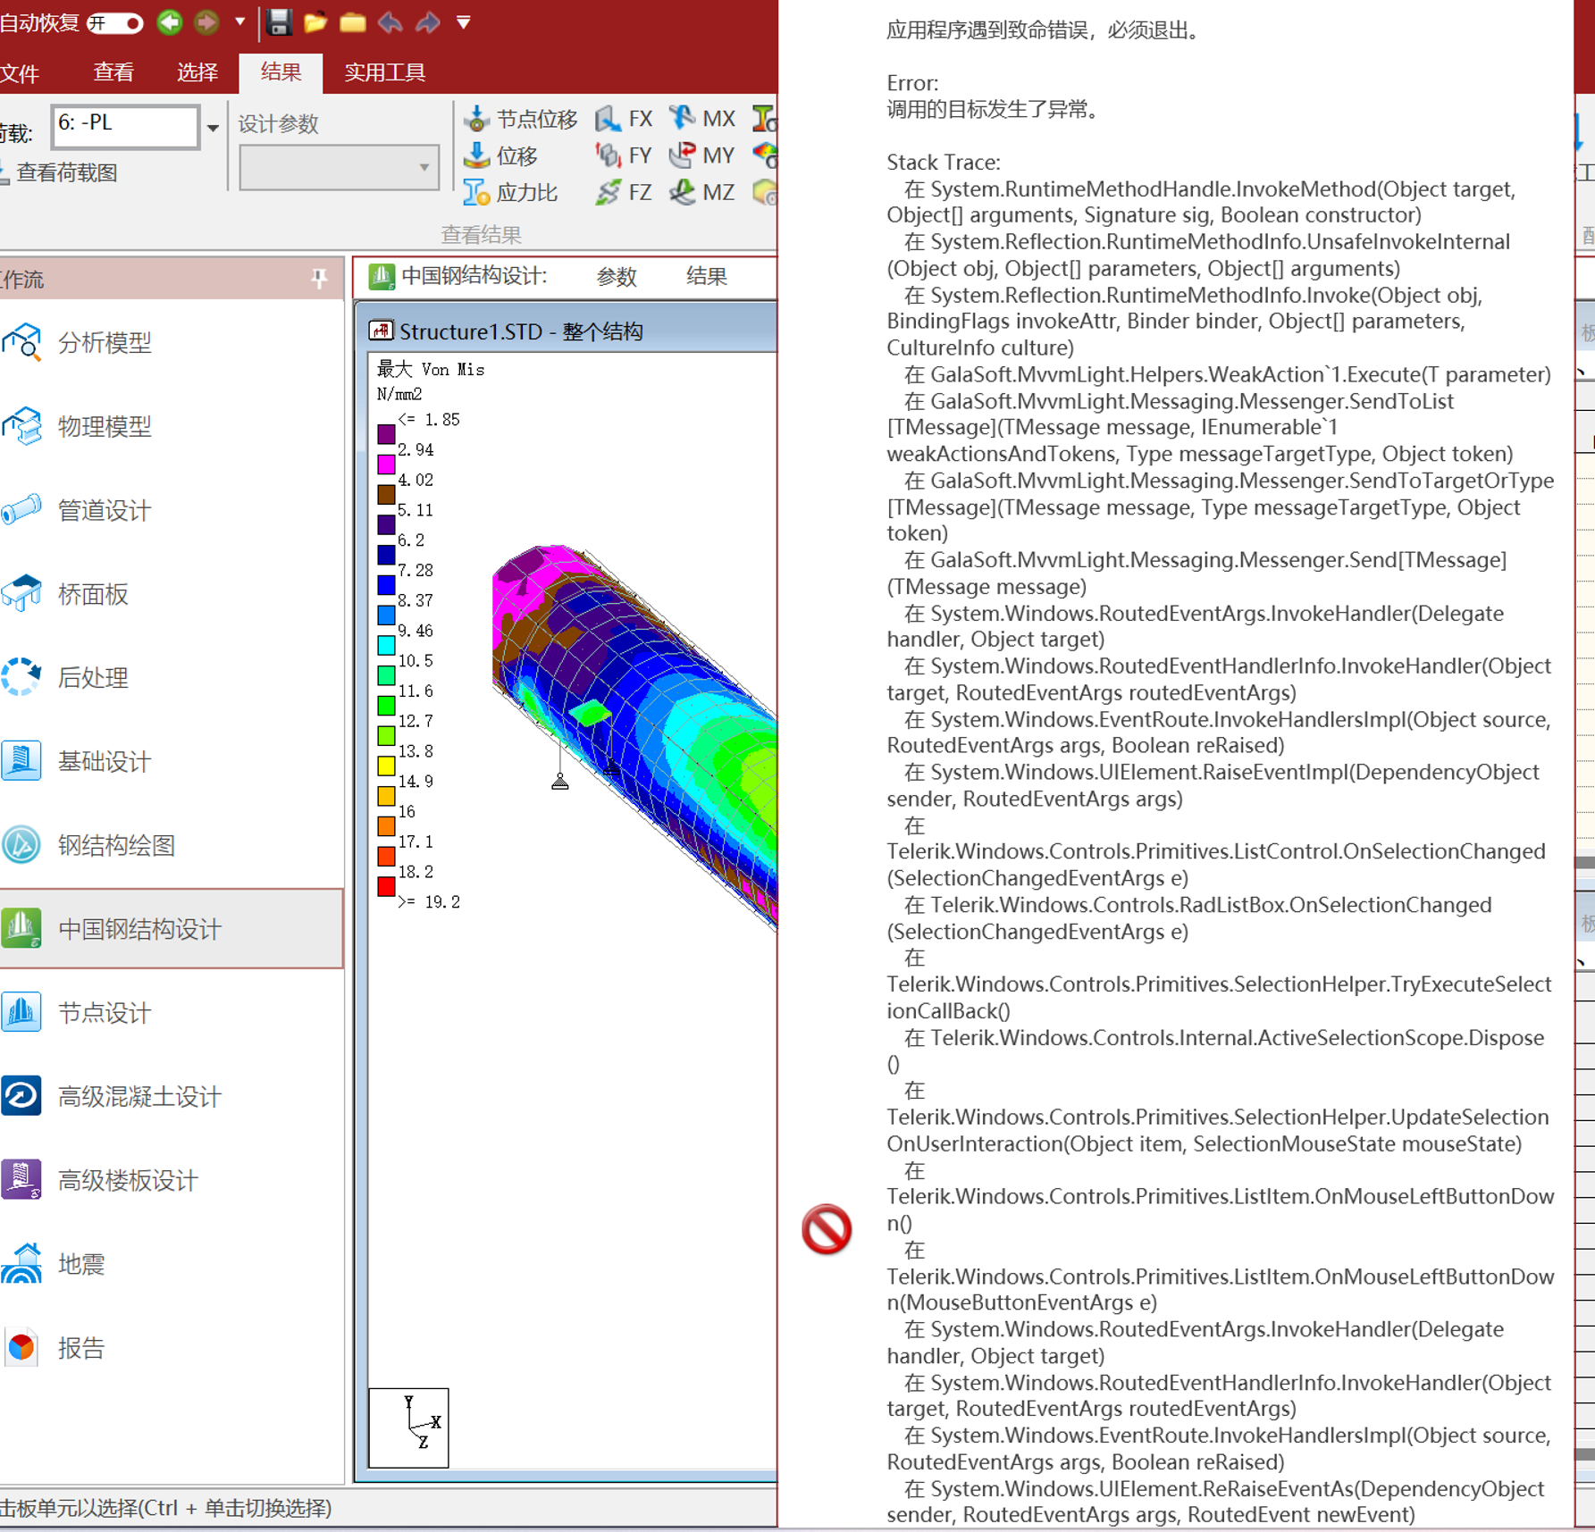1595x1532 pixels.
Task: Click the 位移 displacement icon
Action: pos(501,155)
